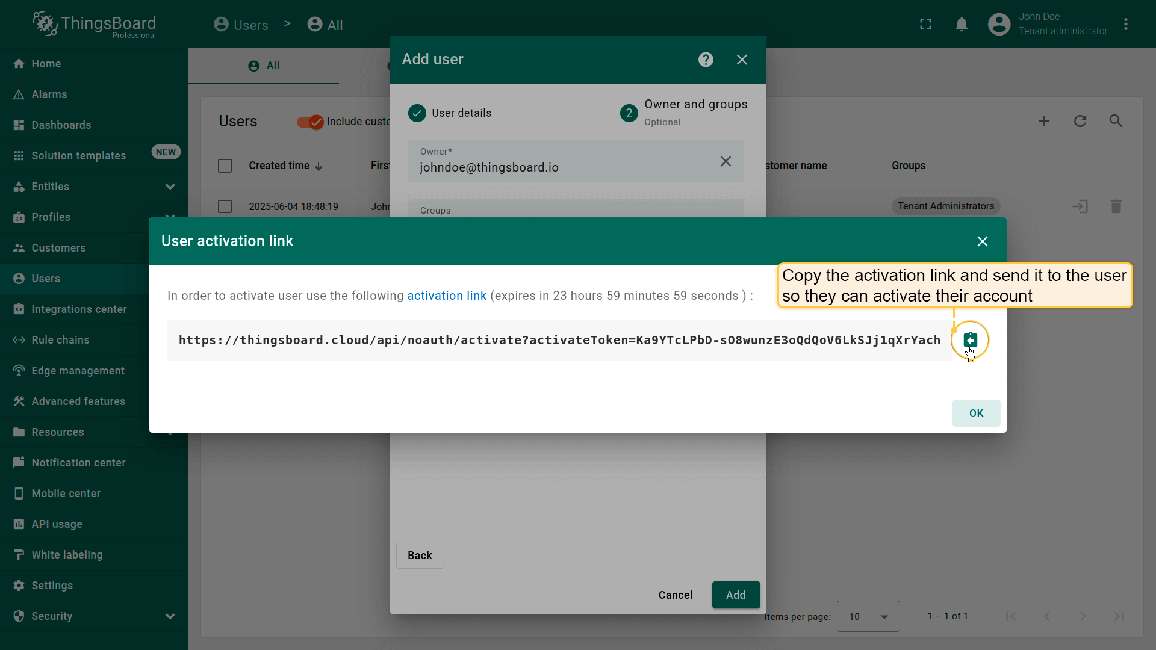
Task: Expand the Entities sidebar section
Action: pyautogui.click(x=170, y=187)
